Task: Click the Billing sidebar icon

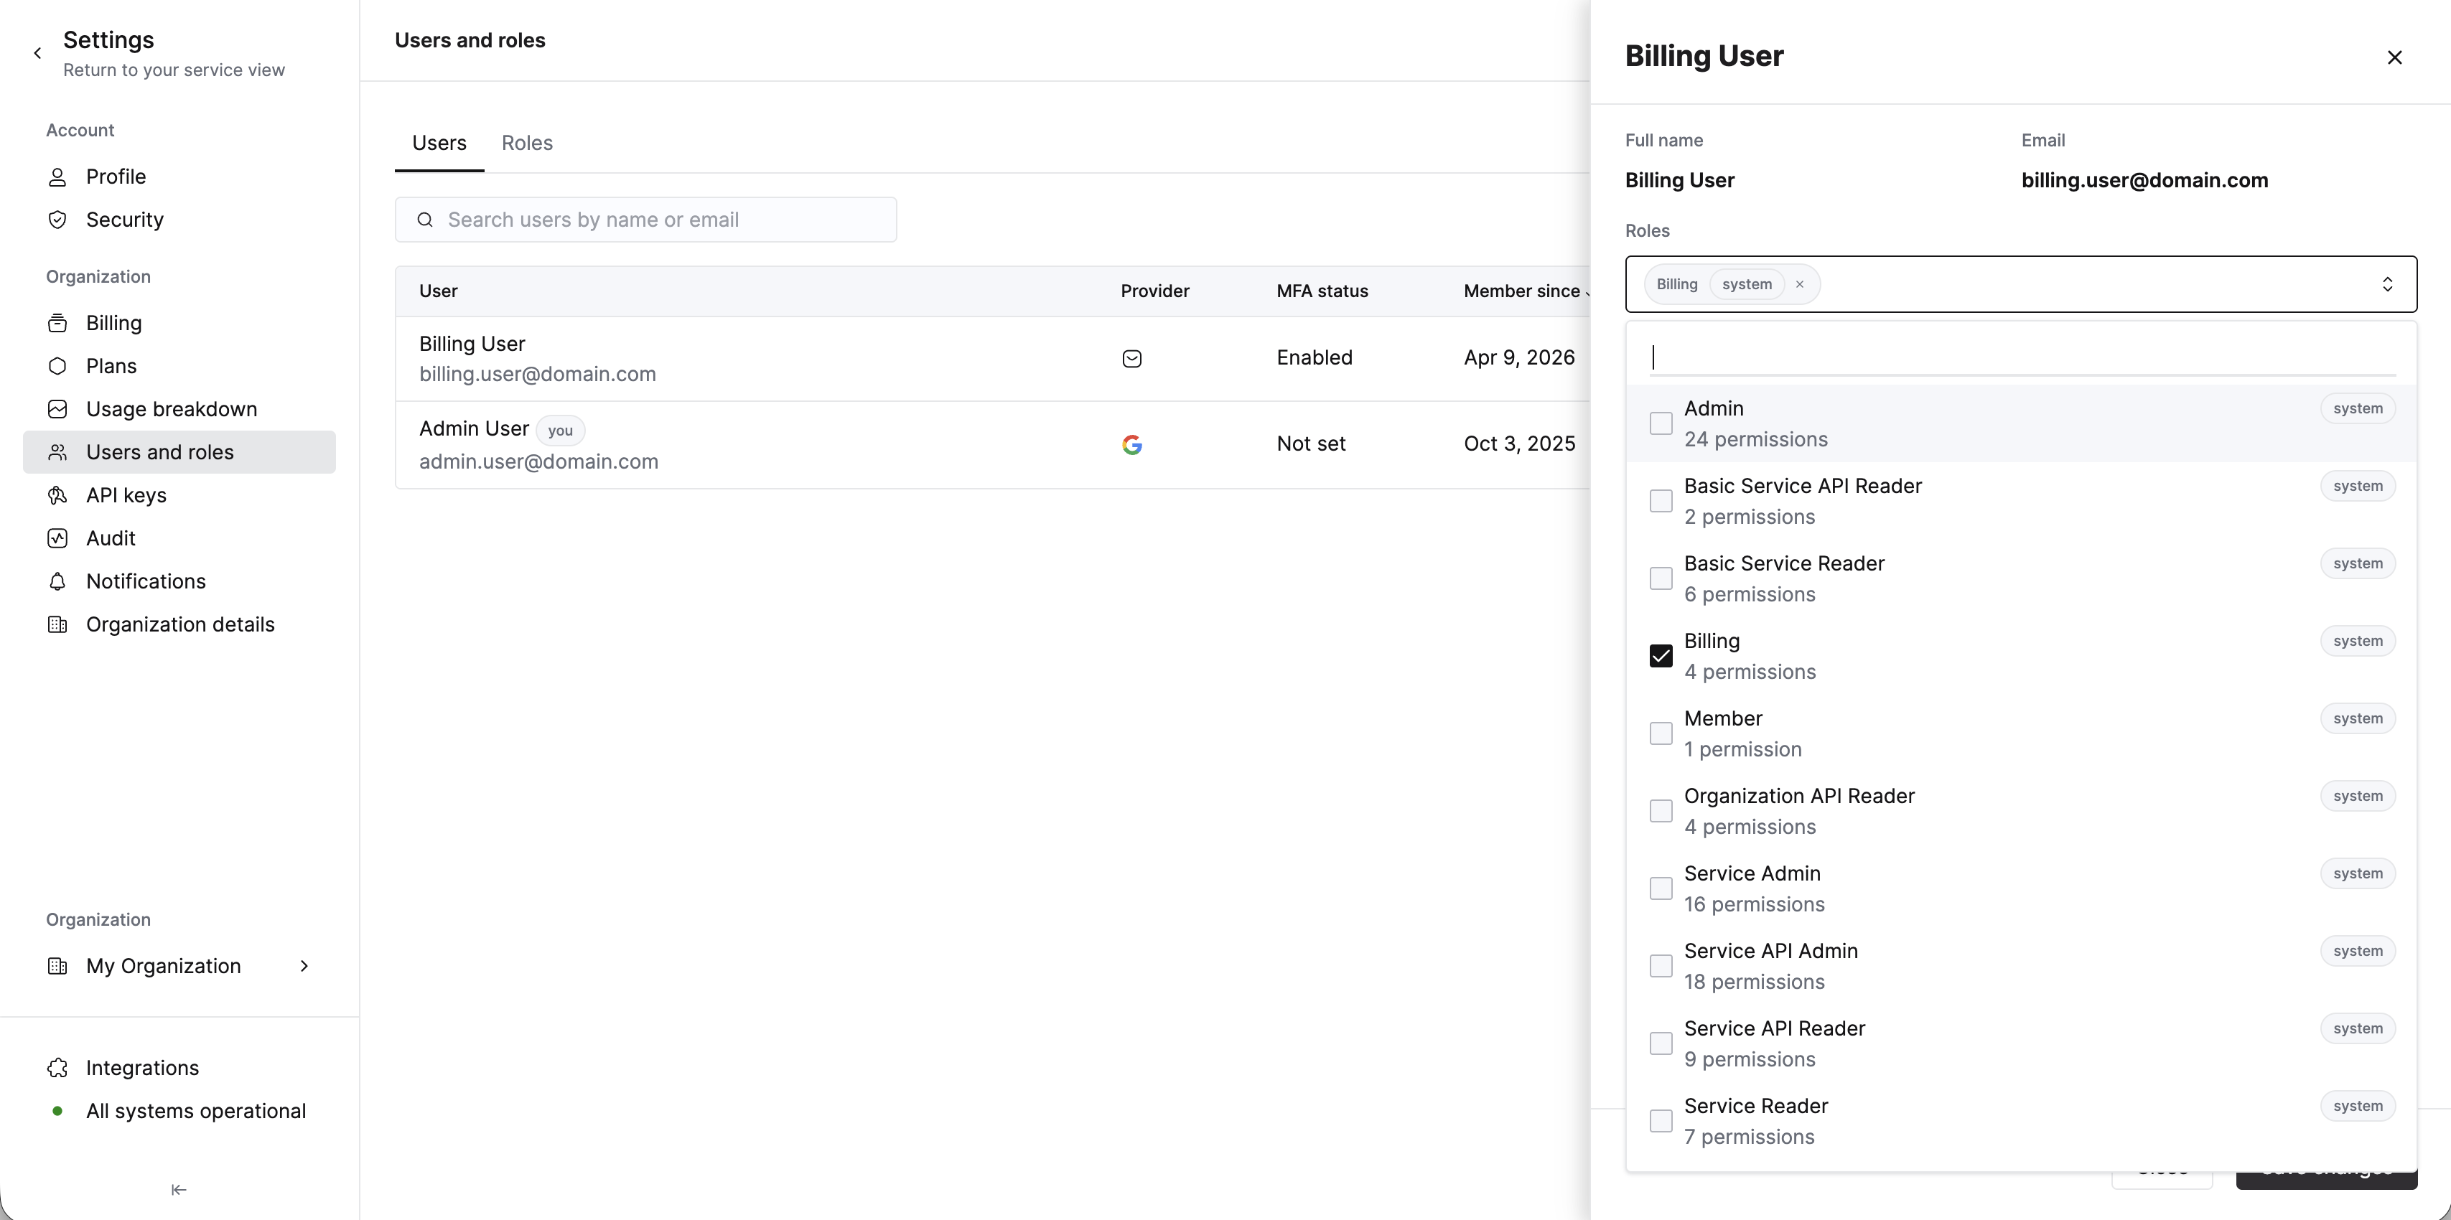Action: tap(57, 324)
